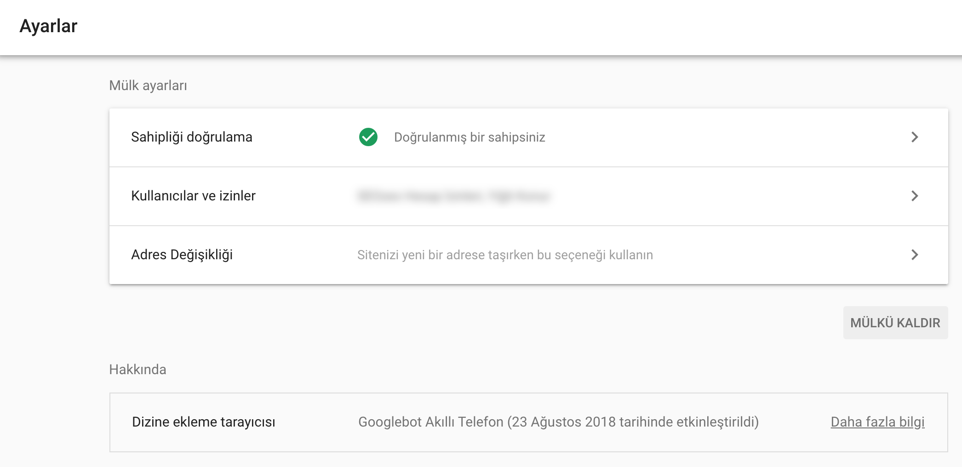The image size is (962, 467).
Task: Expand Adres Değişikliği using the right chevron
Action: tap(915, 255)
